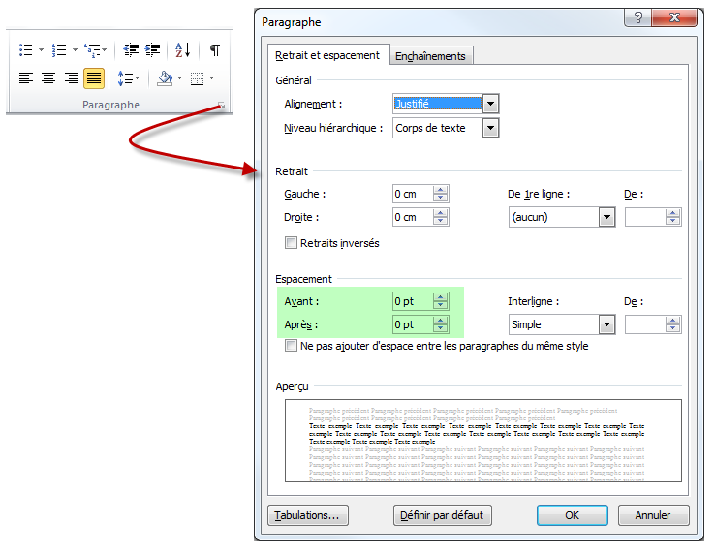Open the borders dropdown arrow

211,77
